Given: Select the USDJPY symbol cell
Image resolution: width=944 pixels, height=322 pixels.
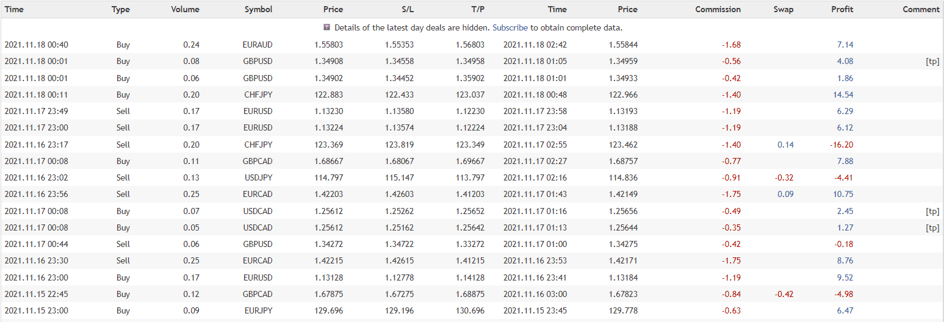Looking at the screenshot, I should [258, 177].
